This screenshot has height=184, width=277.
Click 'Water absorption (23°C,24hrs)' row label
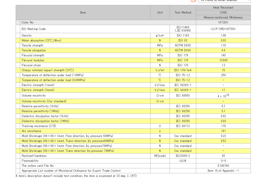coord(42,40)
